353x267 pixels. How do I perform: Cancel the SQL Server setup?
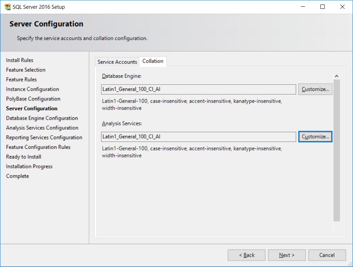point(327,255)
